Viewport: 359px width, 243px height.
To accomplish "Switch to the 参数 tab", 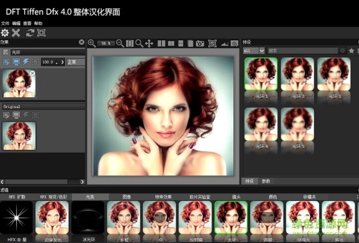I will (266, 181).
